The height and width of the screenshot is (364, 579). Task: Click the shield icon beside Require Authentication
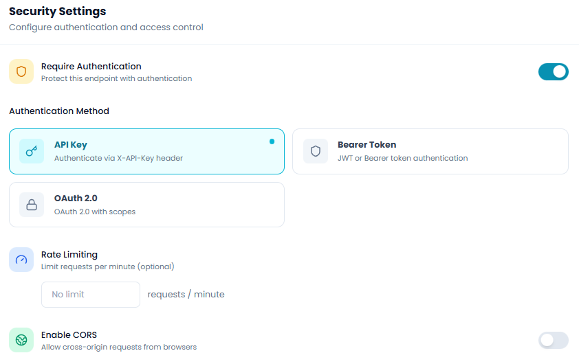tap(21, 71)
